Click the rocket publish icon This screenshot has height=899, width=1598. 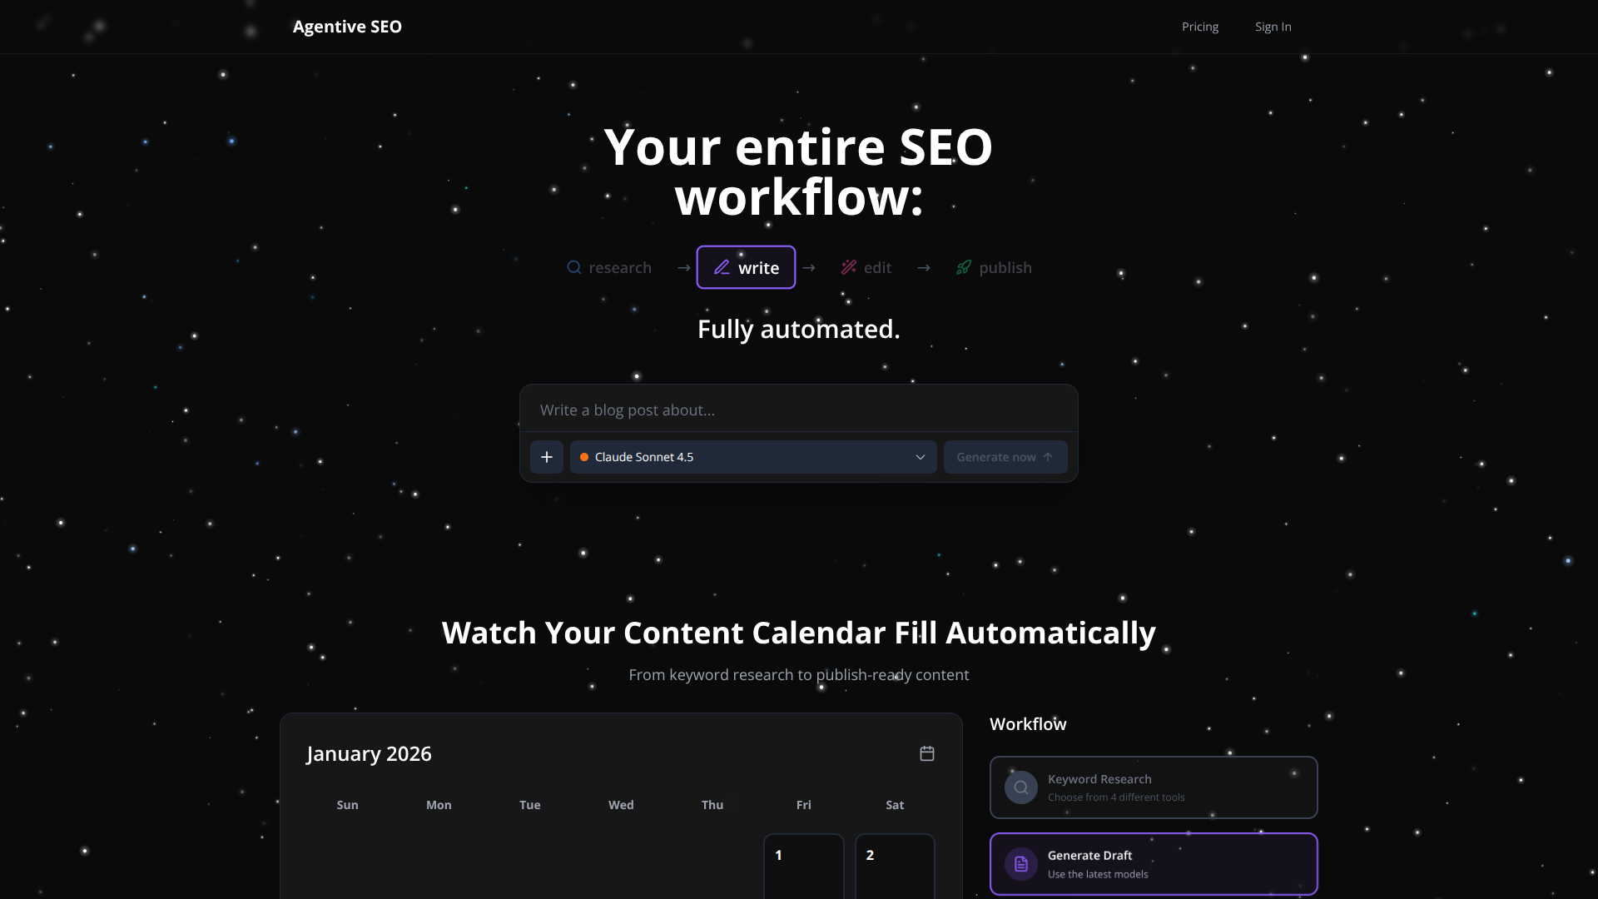point(963,267)
